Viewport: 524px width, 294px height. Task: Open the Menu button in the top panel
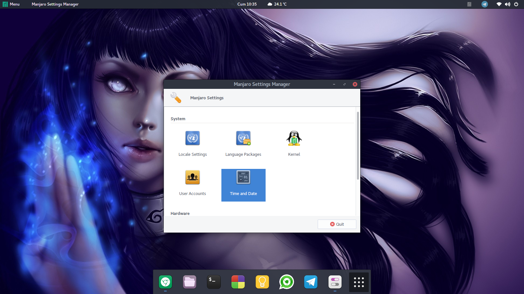pyautogui.click(x=11, y=4)
